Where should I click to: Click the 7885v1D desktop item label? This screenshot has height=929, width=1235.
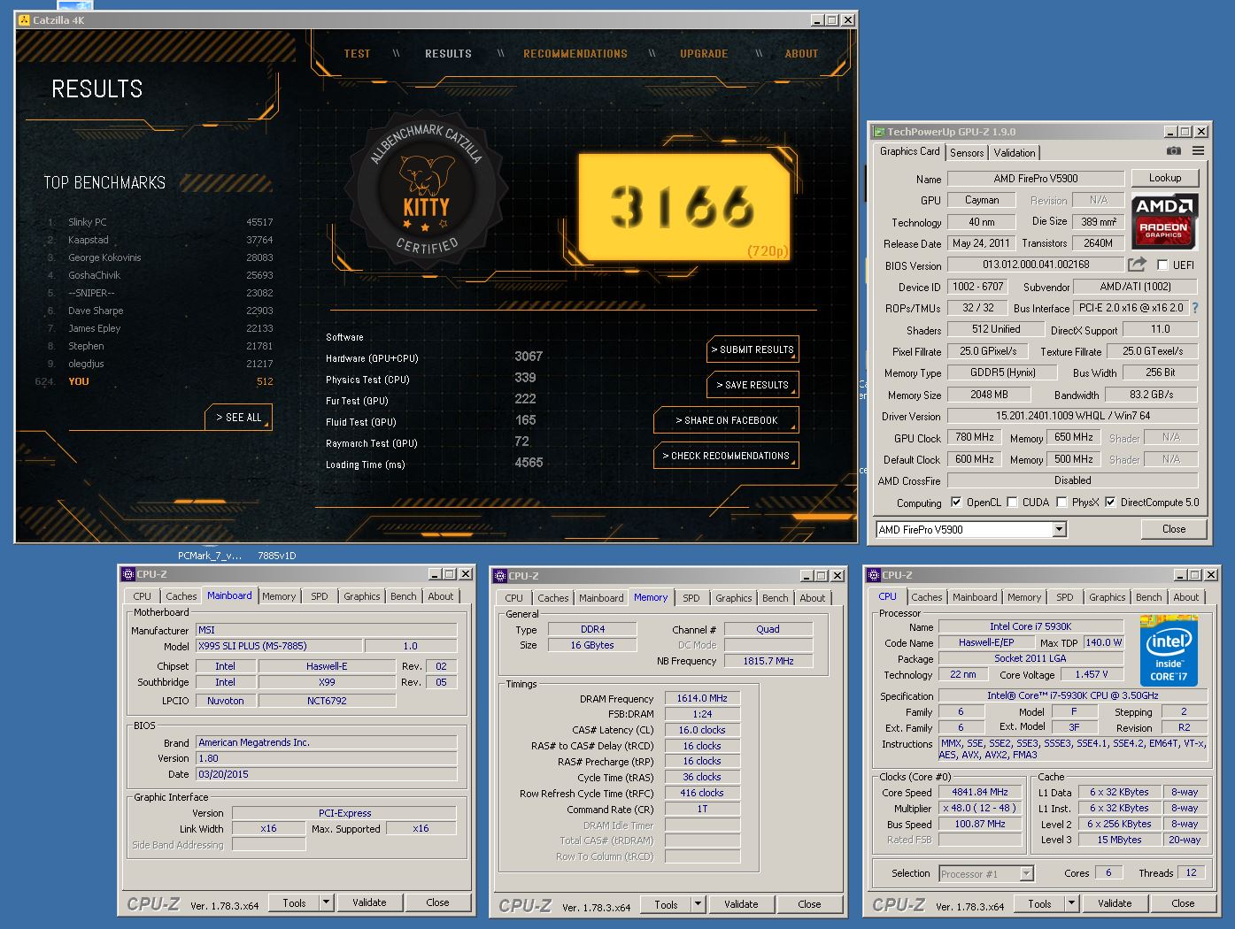tap(277, 556)
